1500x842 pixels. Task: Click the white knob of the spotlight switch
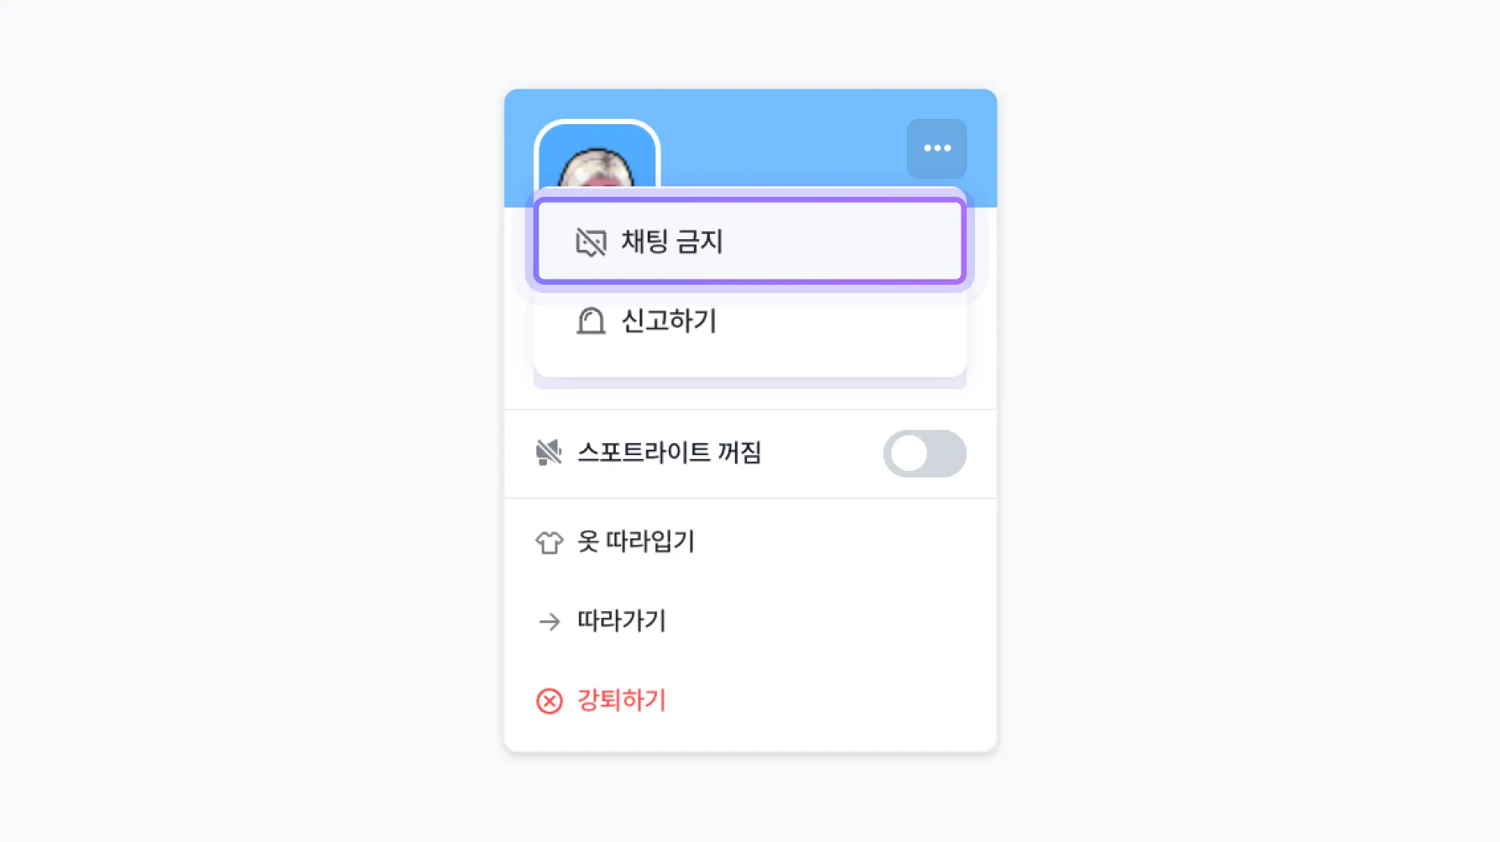pos(908,454)
